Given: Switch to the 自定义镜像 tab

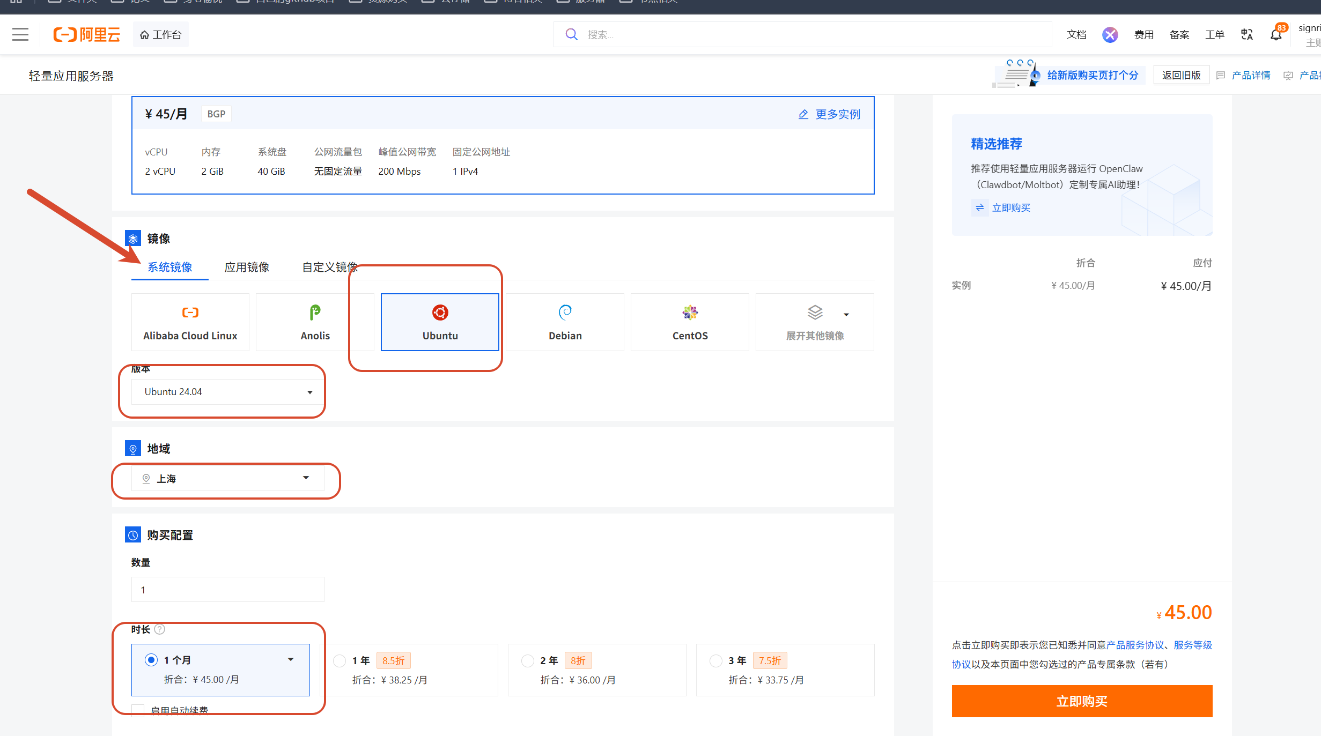Looking at the screenshot, I should pyautogui.click(x=330, y=267).
